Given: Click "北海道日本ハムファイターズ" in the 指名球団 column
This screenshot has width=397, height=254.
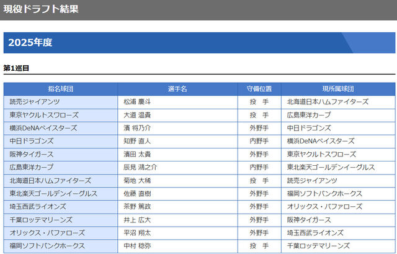Looking at the screenshot, I should [50, 181].
